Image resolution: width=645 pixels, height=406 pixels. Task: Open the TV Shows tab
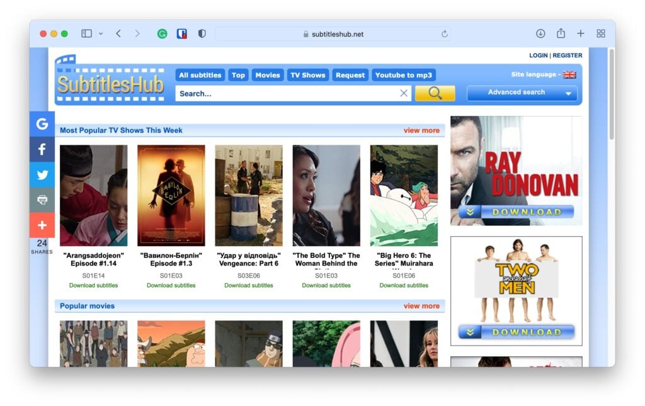coord(307,75)
